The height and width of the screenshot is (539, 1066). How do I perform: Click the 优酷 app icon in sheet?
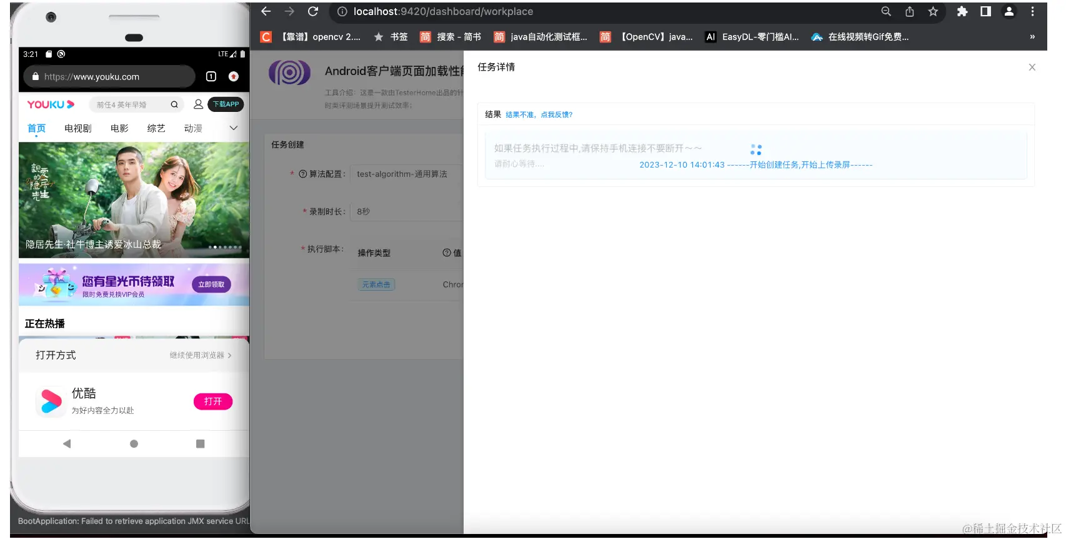[x=51, y=401]
